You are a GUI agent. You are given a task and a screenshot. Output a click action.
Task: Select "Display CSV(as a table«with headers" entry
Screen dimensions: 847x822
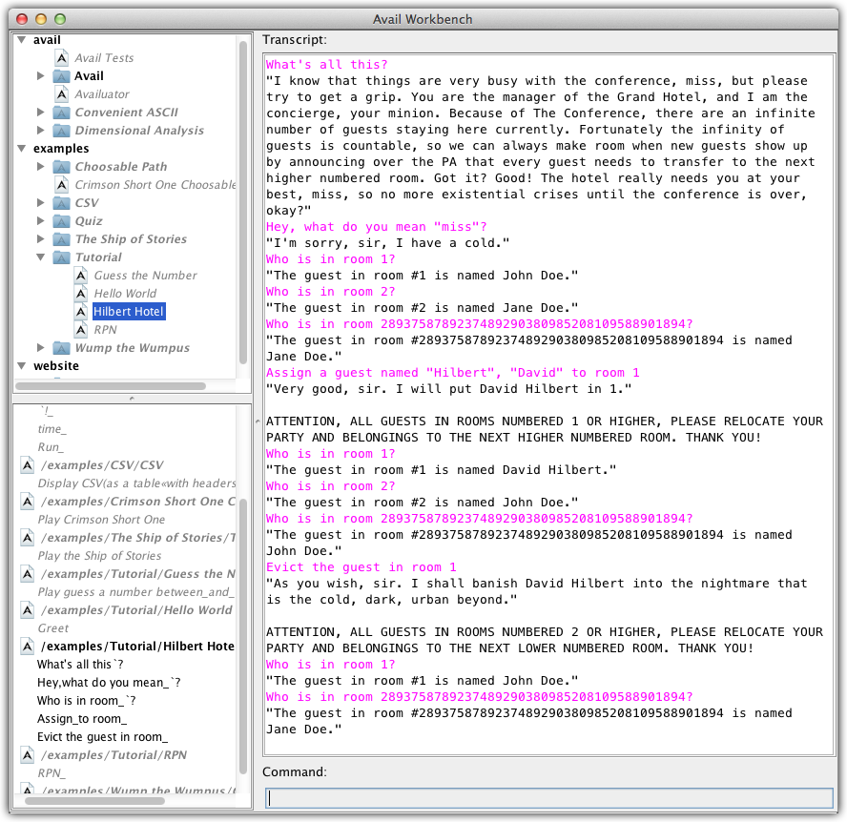coord(136,483)
